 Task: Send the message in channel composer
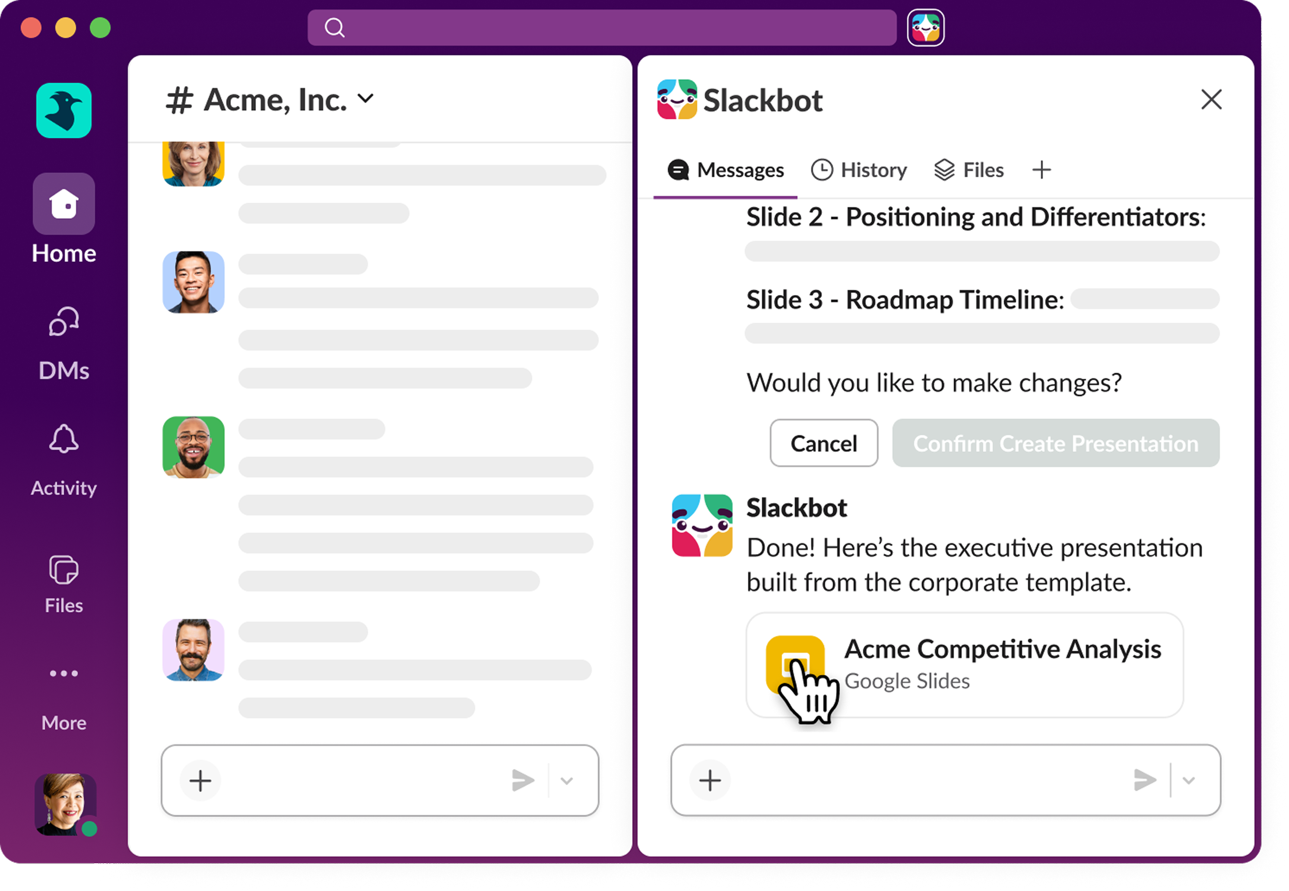point(523,780)
